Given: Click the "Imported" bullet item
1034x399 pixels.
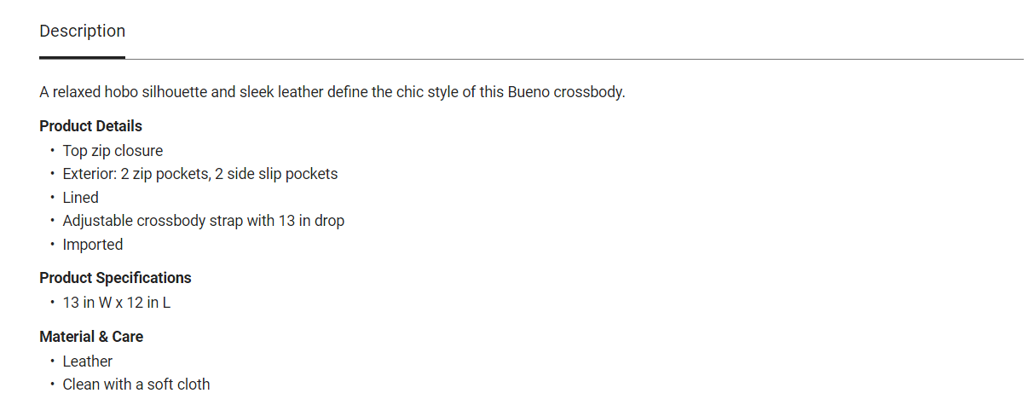Looking at the screenshot, I should [92, 245].
